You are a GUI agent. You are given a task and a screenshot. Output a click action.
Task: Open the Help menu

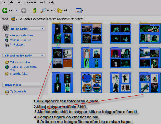point(52,2)
